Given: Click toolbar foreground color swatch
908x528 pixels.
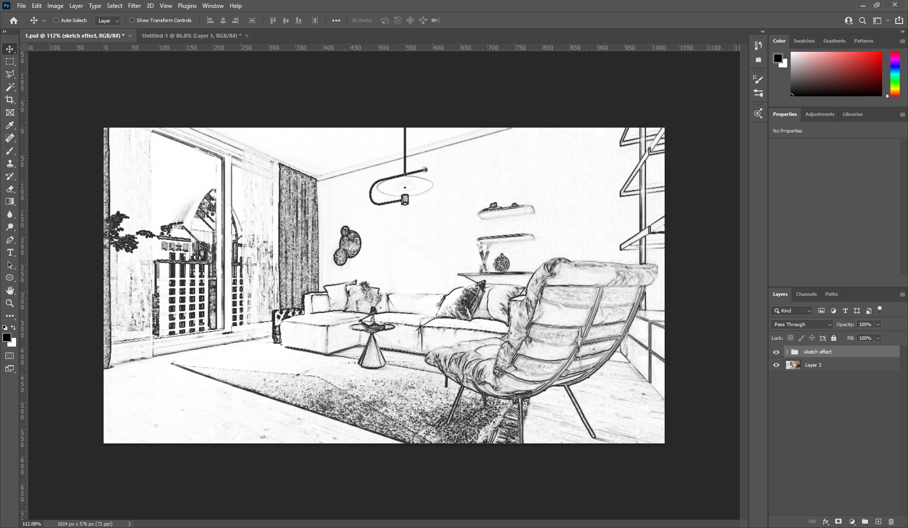Looking at the screenshot, I should [x=7, y=338].
